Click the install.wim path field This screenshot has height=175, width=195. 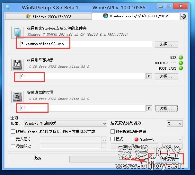(86, 44)
